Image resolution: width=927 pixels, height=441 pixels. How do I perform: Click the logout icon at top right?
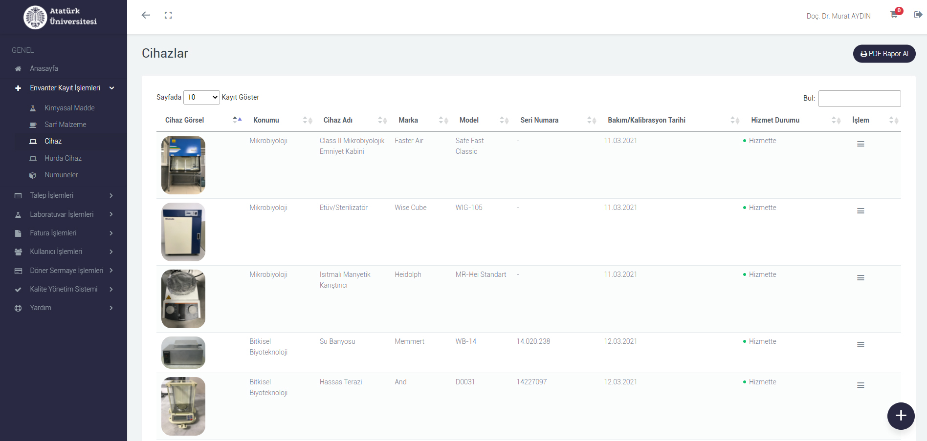[918, 15]
